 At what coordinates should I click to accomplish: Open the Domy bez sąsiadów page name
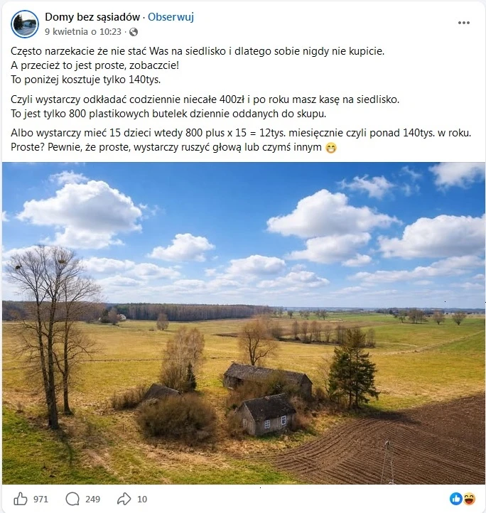tap(92, 16)
